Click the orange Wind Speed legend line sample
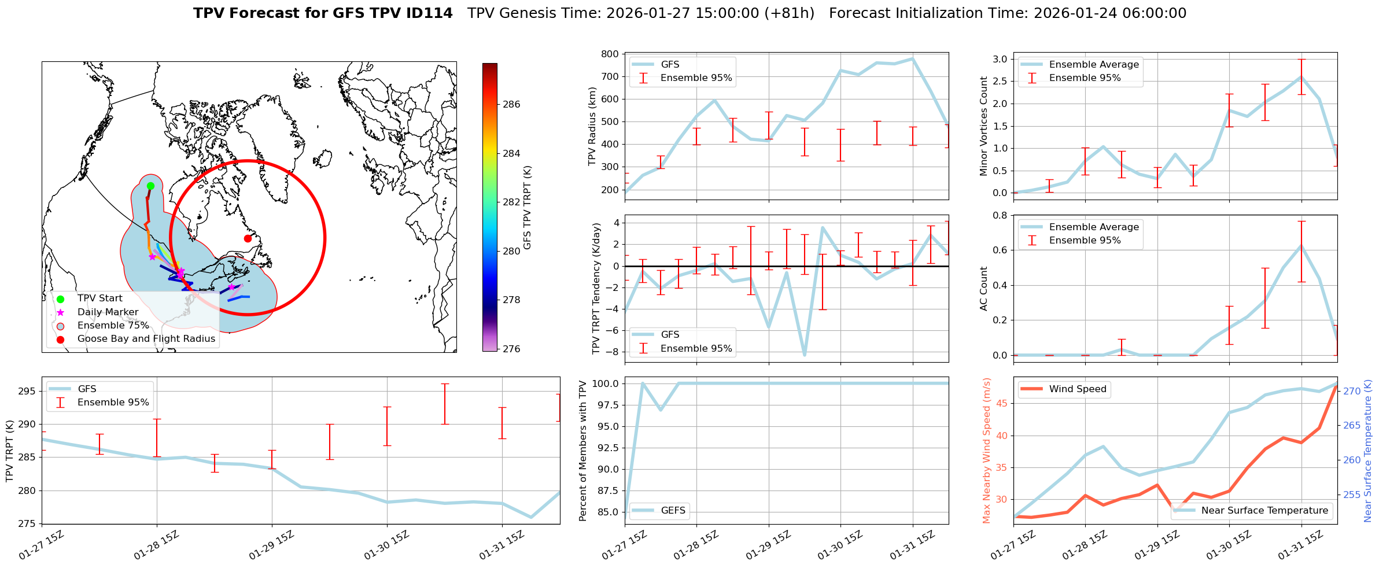The height and width of the screenshot is (568, 1379). point(1031,389)
